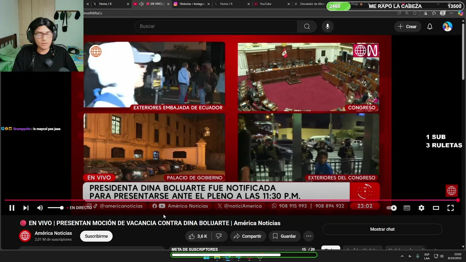This screenshot has width=466, height=262.
Task: Click the América channel watermark on video
Action: (451, 190)
